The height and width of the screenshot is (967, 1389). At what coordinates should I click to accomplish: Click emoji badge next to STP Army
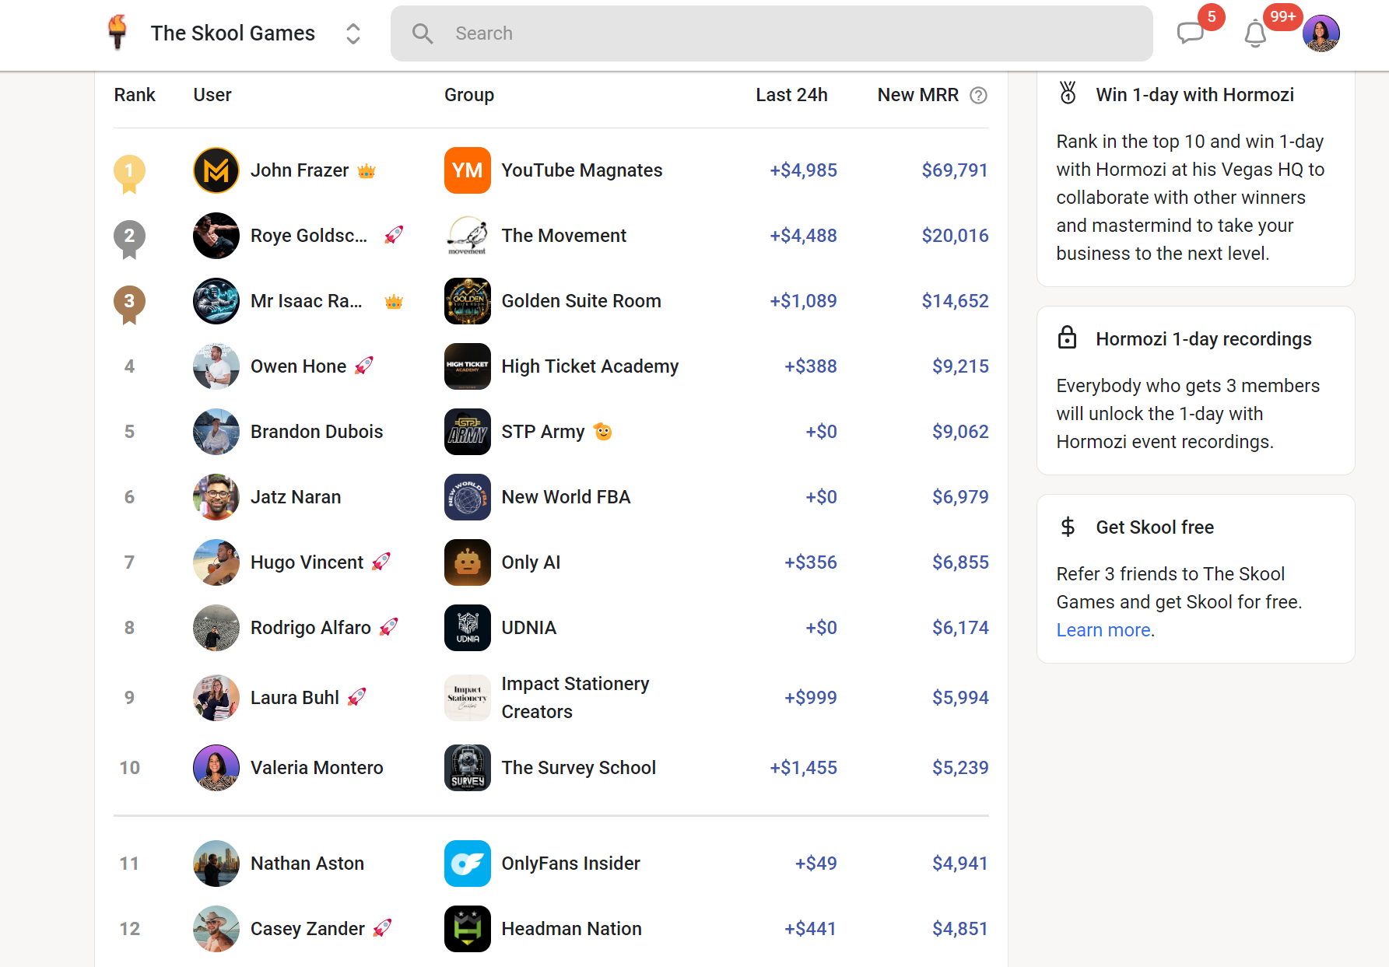click(x=602, y=431)
